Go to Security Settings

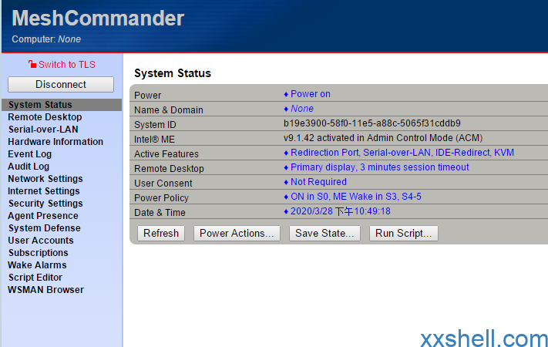45,204
